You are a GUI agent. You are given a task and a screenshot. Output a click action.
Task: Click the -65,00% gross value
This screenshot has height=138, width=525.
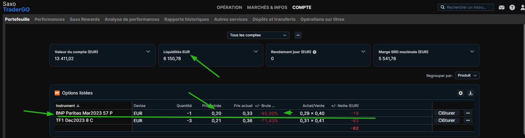coord(269,113)
